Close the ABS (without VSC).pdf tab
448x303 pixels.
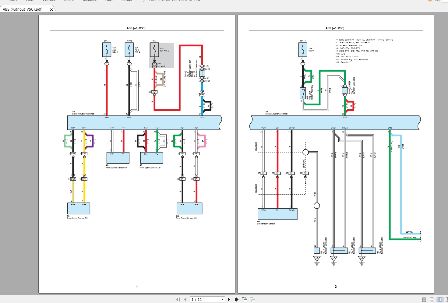(x=51, y=9)
